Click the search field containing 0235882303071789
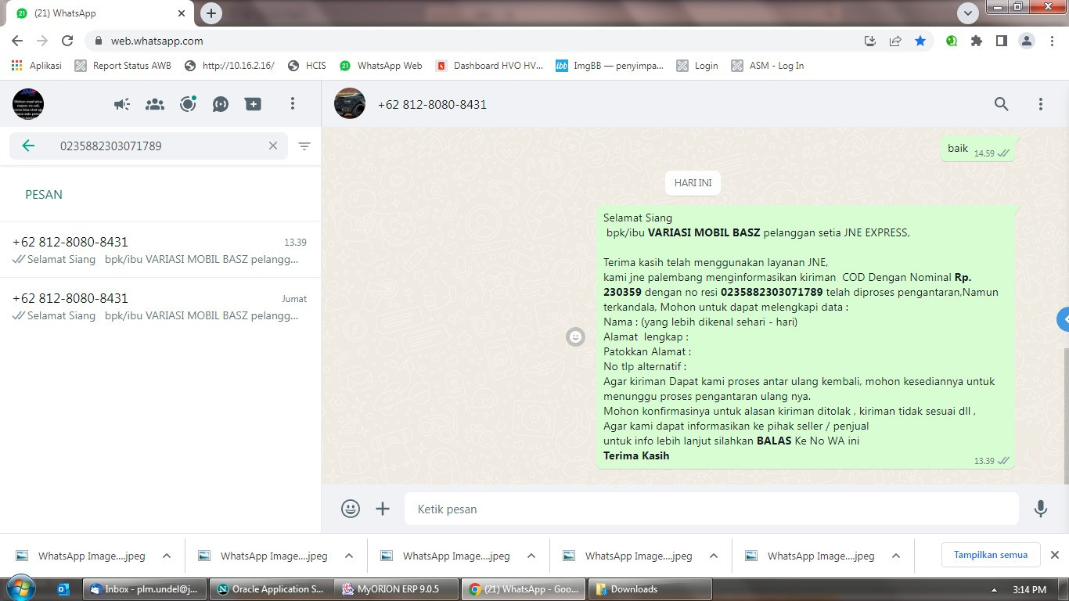 (x=149, y=146)
